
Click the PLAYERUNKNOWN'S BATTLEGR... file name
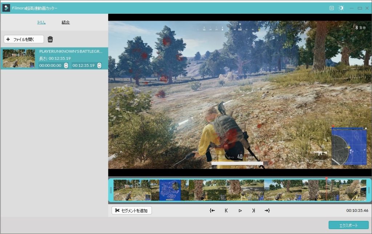point(71,51)
